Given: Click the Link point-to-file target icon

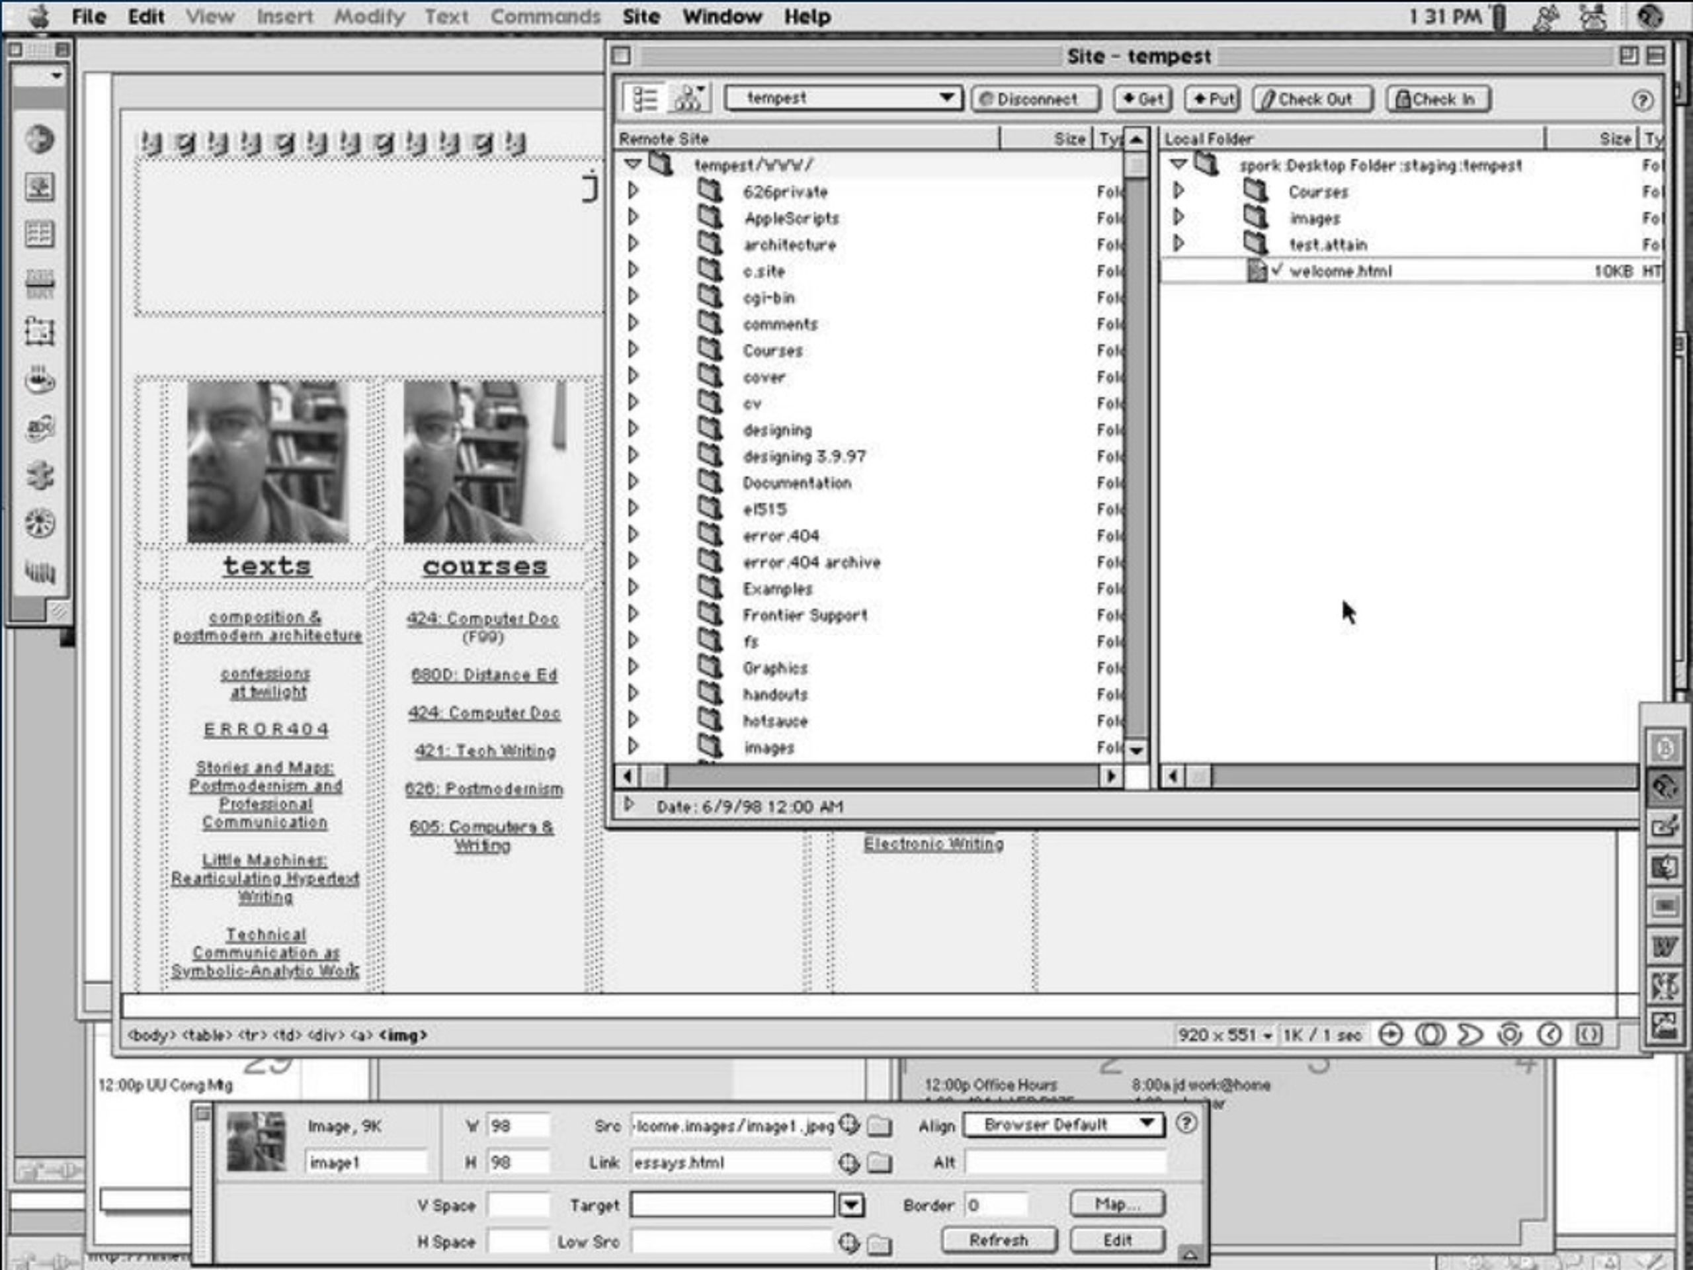Looking at the screenshot, I should [850, 1164].
